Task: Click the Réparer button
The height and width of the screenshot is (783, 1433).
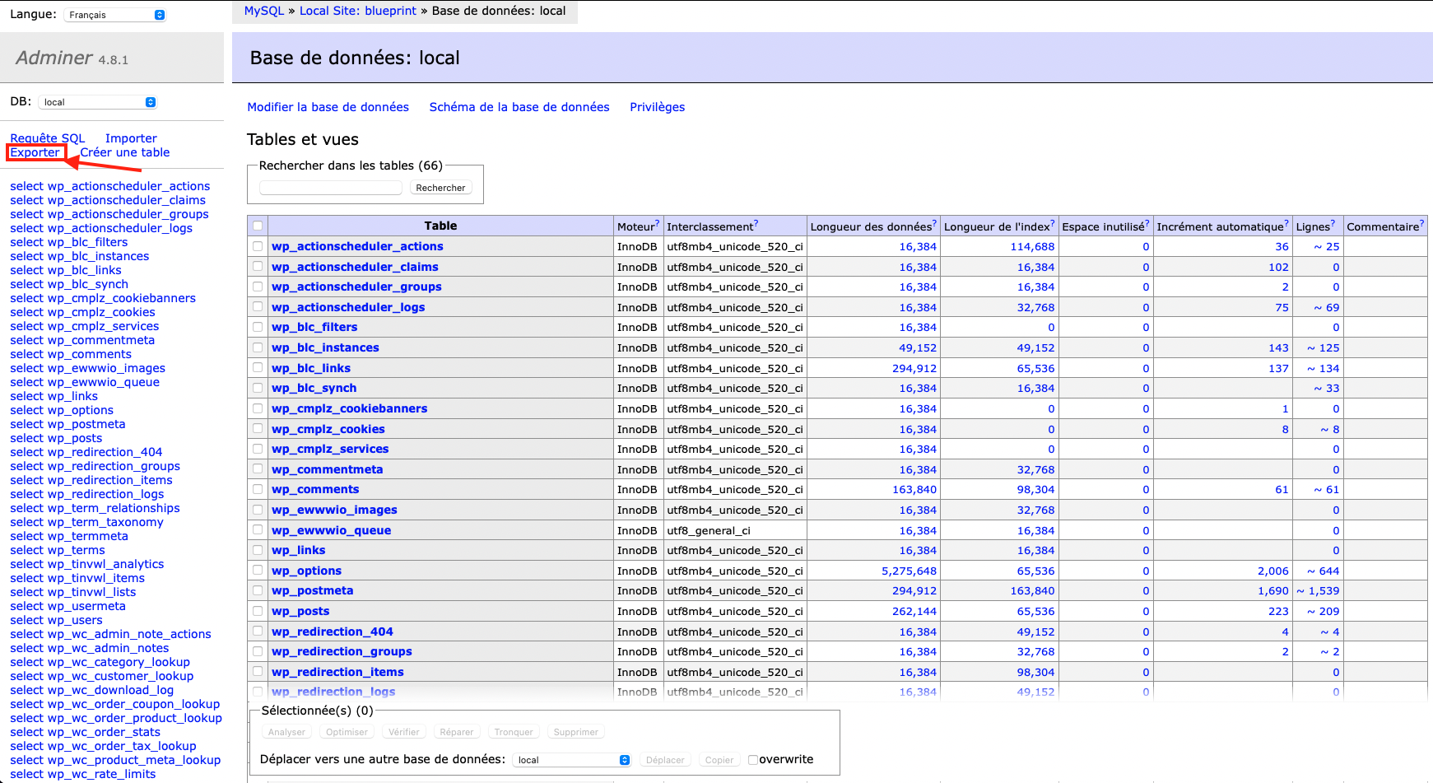Action: [456, 732]
